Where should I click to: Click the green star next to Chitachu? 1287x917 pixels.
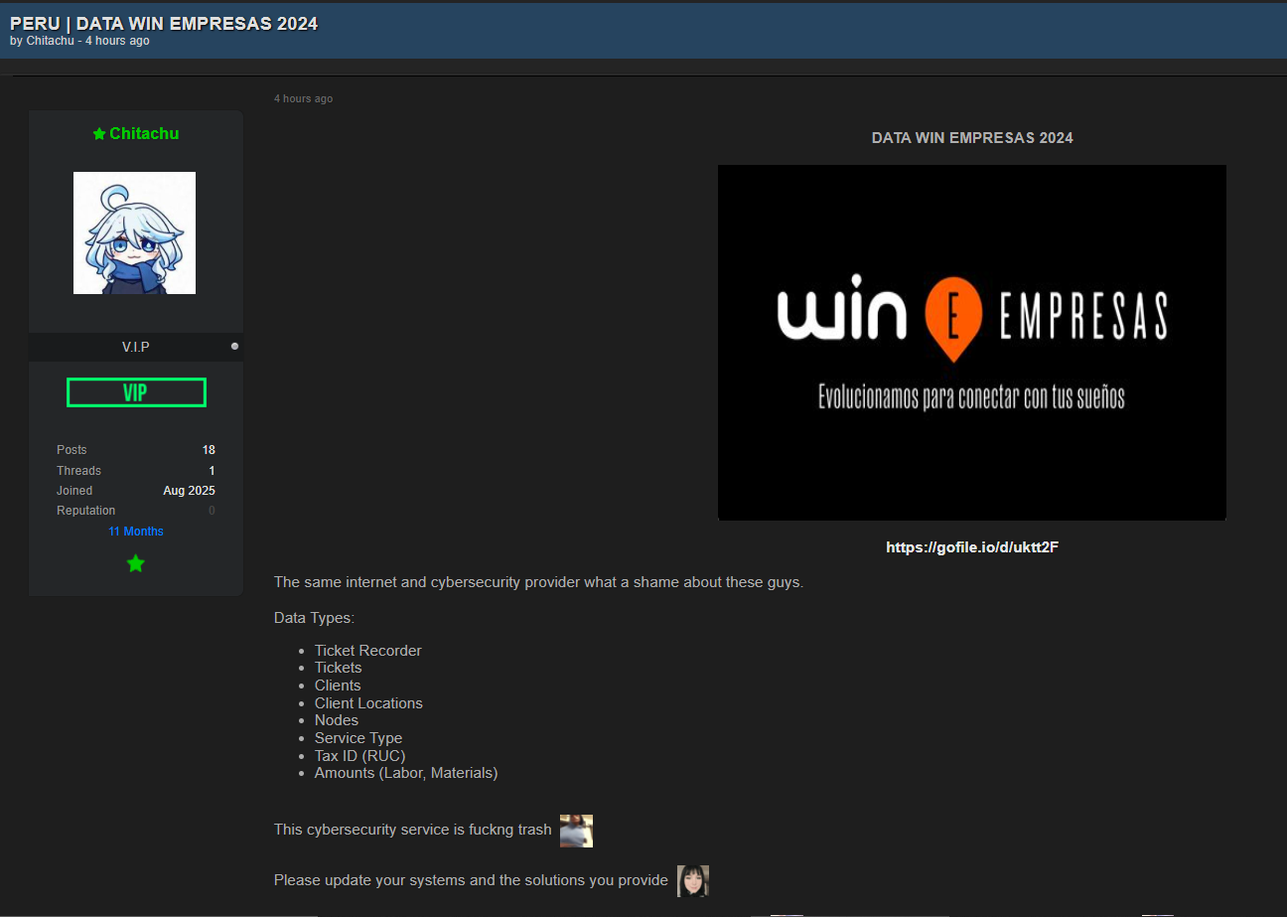pyautogui.click(x=98, y=134)
